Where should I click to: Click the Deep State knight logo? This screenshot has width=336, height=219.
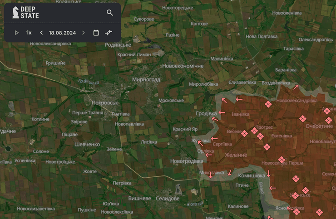(x=15, y=12)
